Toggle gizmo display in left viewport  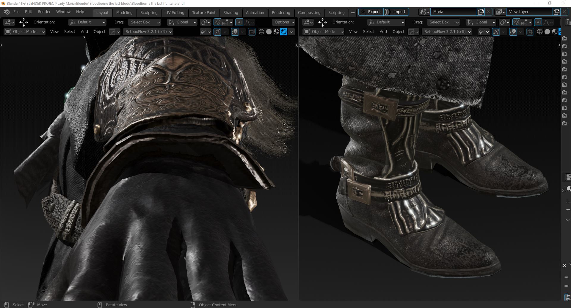point(217,32)
